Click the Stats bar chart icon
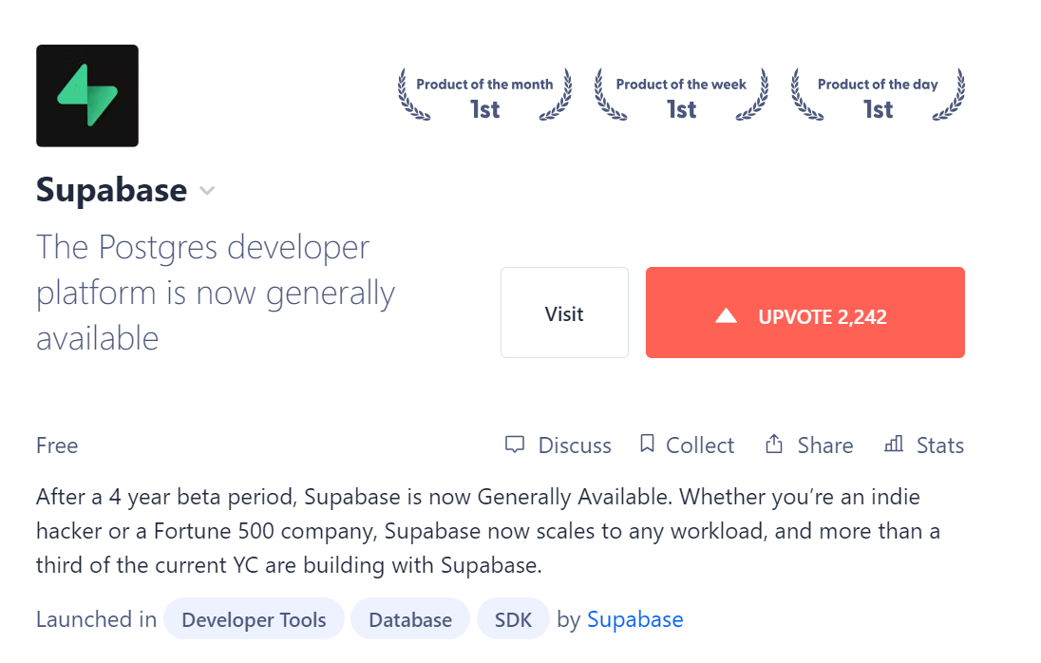 [x=894, y=445]
